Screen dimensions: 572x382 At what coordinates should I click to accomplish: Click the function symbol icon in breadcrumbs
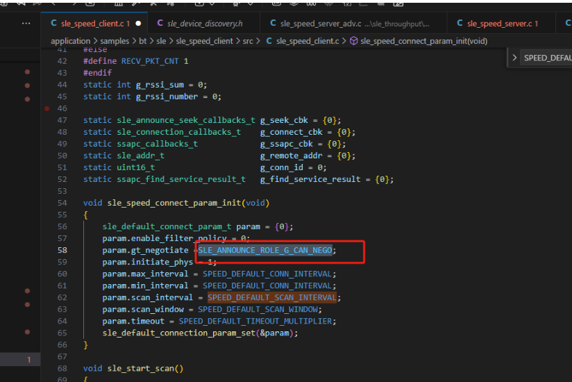point(353,41)
